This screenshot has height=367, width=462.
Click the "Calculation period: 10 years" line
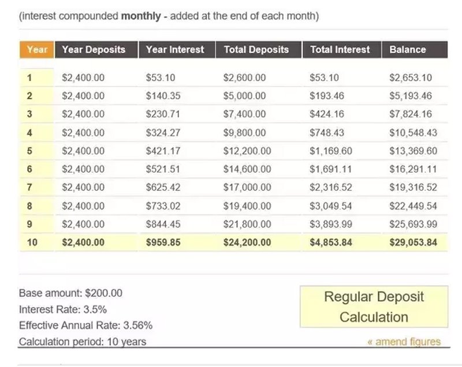click(83, 342)
